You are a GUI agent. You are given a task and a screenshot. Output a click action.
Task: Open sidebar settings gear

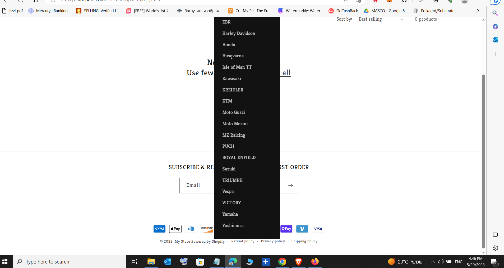tap(495, 248)
